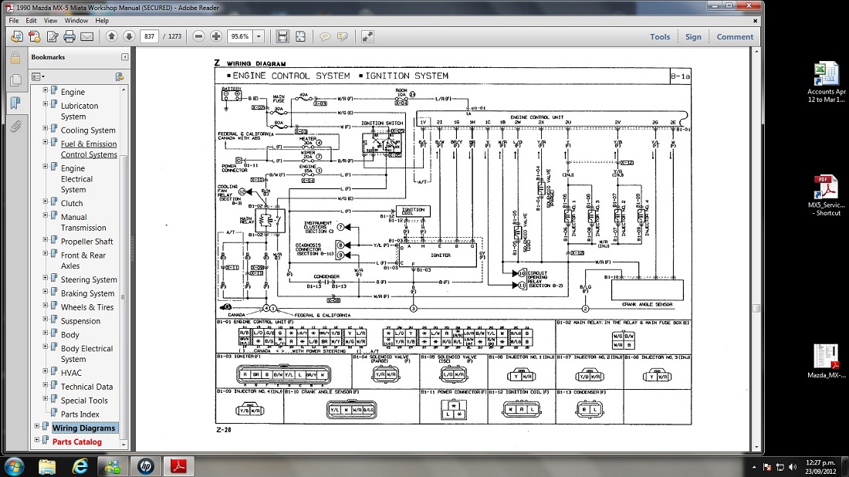Expand the Parts Catalog bookmark
The width and height of the screenshot is (849, 477).
37,440
